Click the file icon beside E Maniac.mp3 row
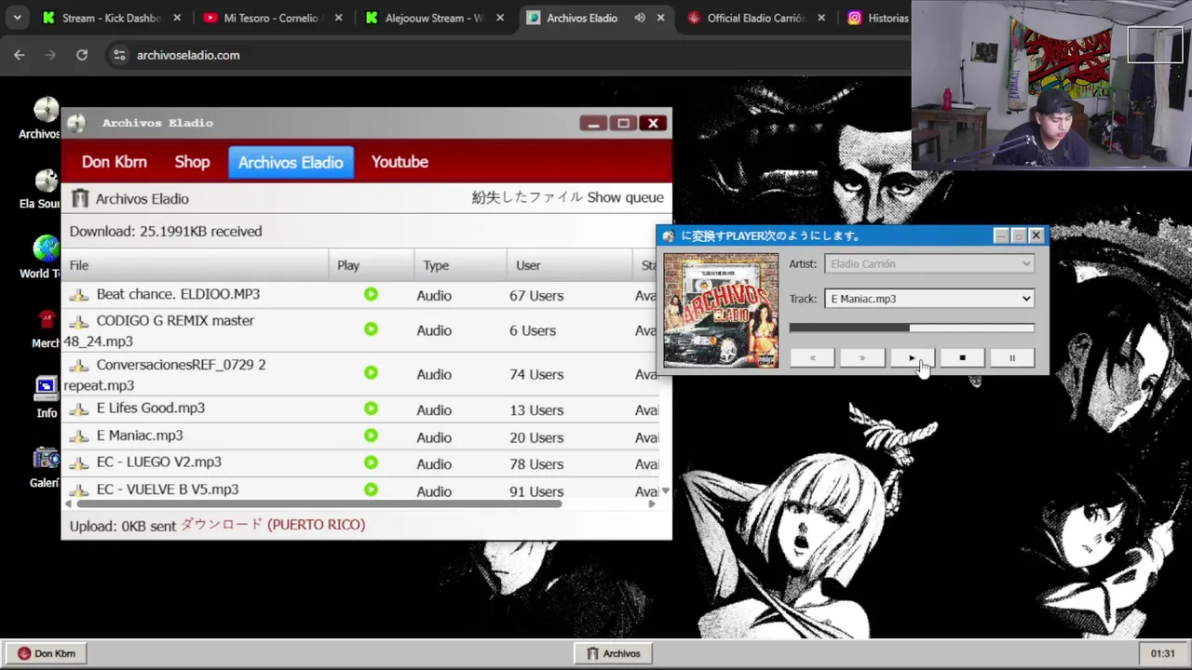Viewport: 1192px width, 670px height. pos(79,436)
